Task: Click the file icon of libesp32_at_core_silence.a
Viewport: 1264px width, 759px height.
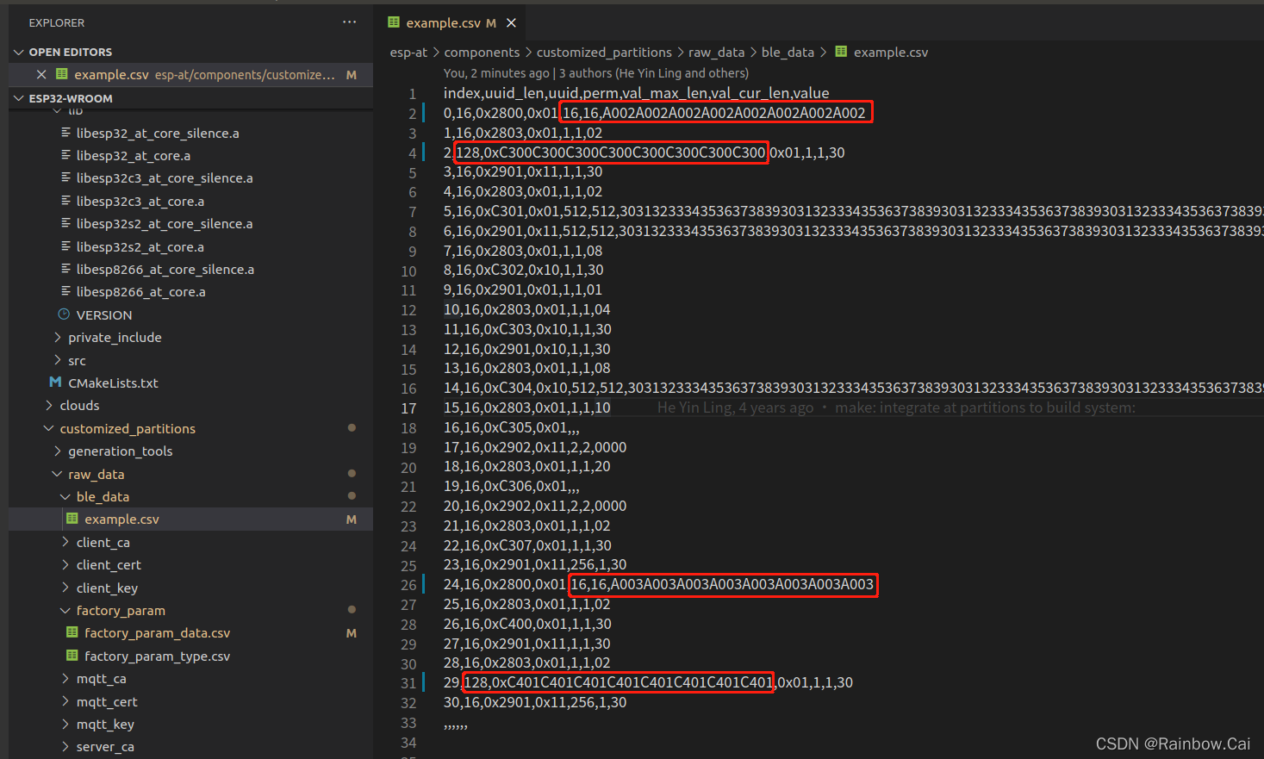Action: point(66,133)
